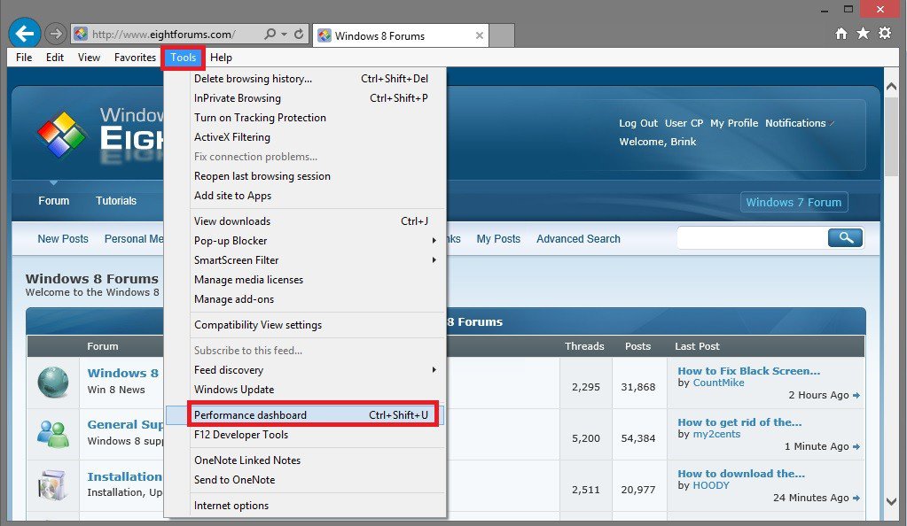This screenshot has height=526, width=907.
Task: Click the Installation forum box icon
Action: click(x=53, y=484)
